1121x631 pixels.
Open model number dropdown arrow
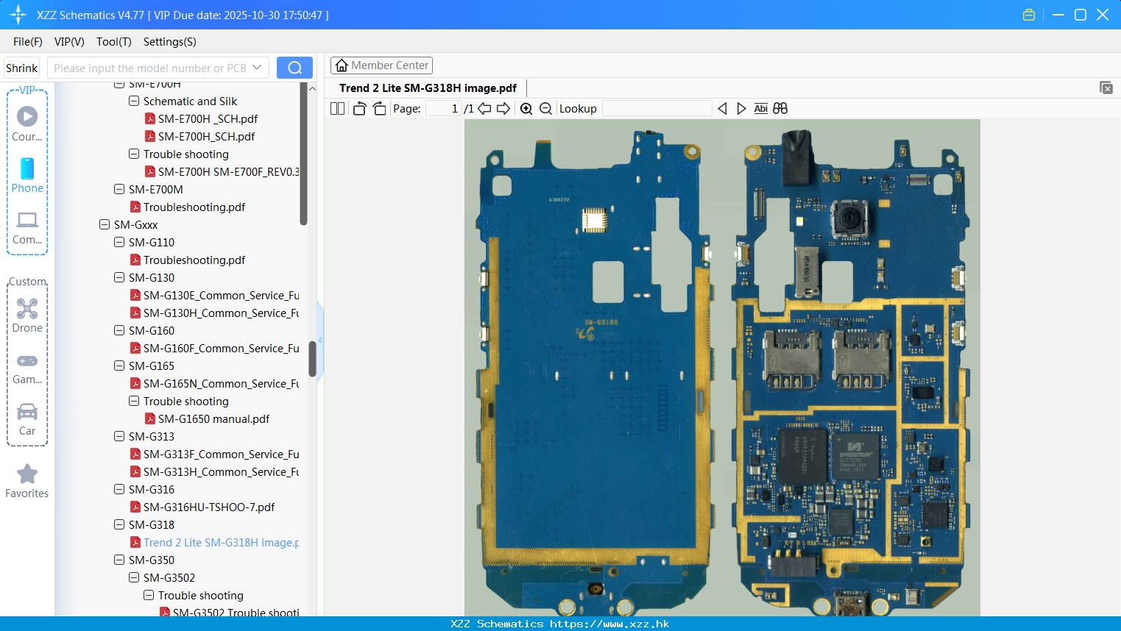pyautogui.click(x=257, y=68)
